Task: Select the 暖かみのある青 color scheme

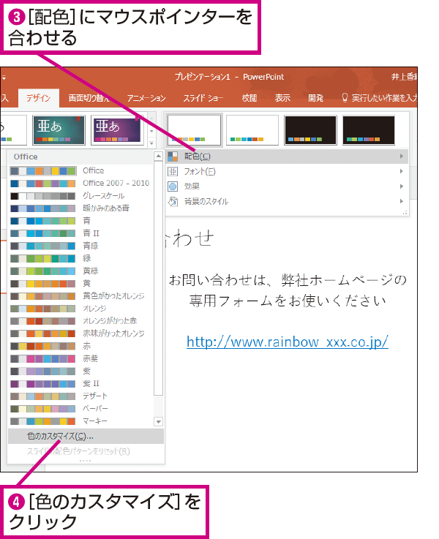Action: click(x=80, y=208)
